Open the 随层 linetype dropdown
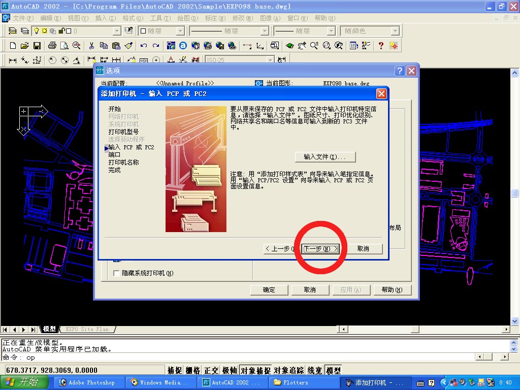The height and width of the screenshot is (390, 520). [264, 31]
